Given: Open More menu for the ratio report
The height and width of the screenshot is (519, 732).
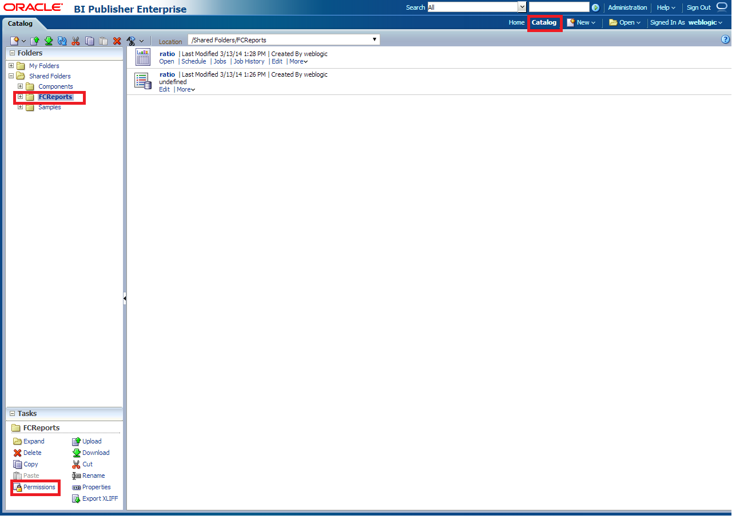Looking at the screenshot, I should [299, 61].
